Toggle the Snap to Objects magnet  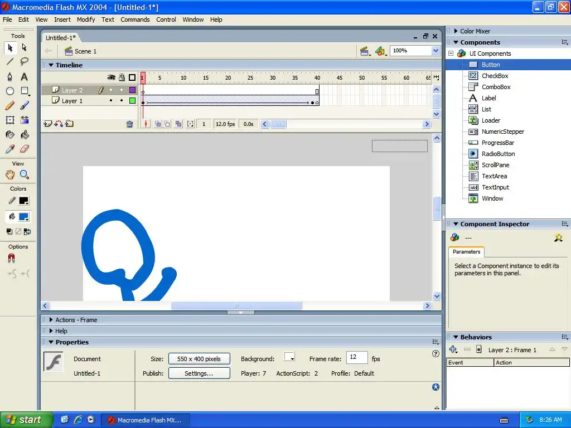[x=11, y=258]
